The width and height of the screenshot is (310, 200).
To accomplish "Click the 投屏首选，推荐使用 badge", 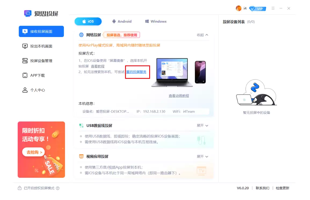I will [121, 35].
